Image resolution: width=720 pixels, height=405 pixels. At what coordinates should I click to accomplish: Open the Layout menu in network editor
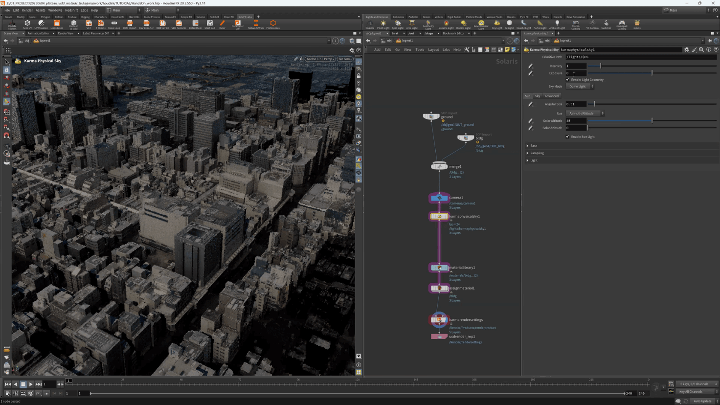point(433,49)
